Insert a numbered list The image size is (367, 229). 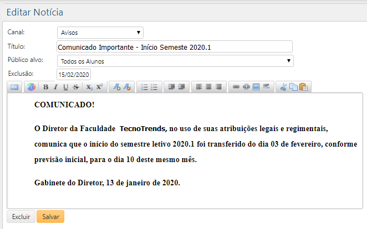pyautogui.click(x=144, y=87)
